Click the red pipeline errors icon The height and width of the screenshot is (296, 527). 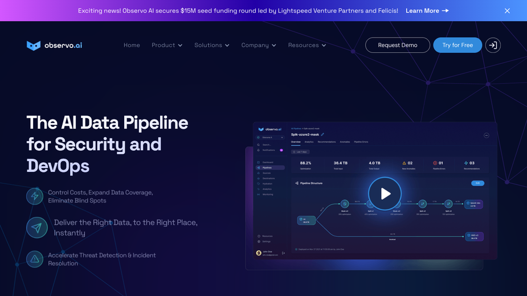(x=435, y=163)
